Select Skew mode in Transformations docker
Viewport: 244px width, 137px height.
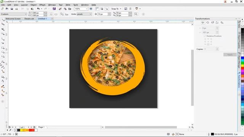coord(222,23)
